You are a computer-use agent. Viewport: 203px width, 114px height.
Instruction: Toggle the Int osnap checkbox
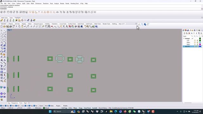25,106
